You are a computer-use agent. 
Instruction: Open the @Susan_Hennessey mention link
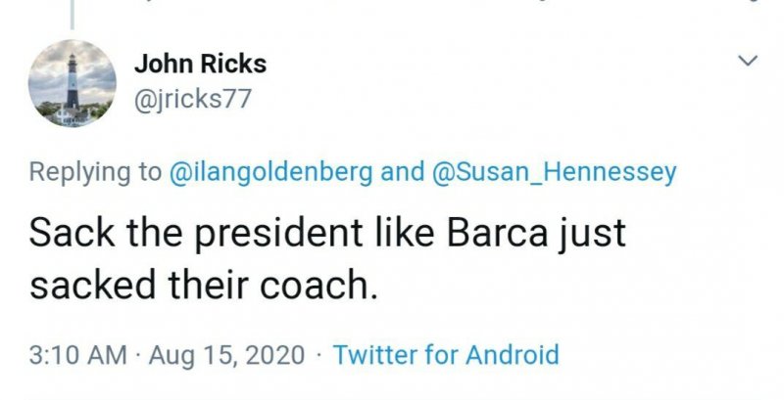(x=554, y=173)
